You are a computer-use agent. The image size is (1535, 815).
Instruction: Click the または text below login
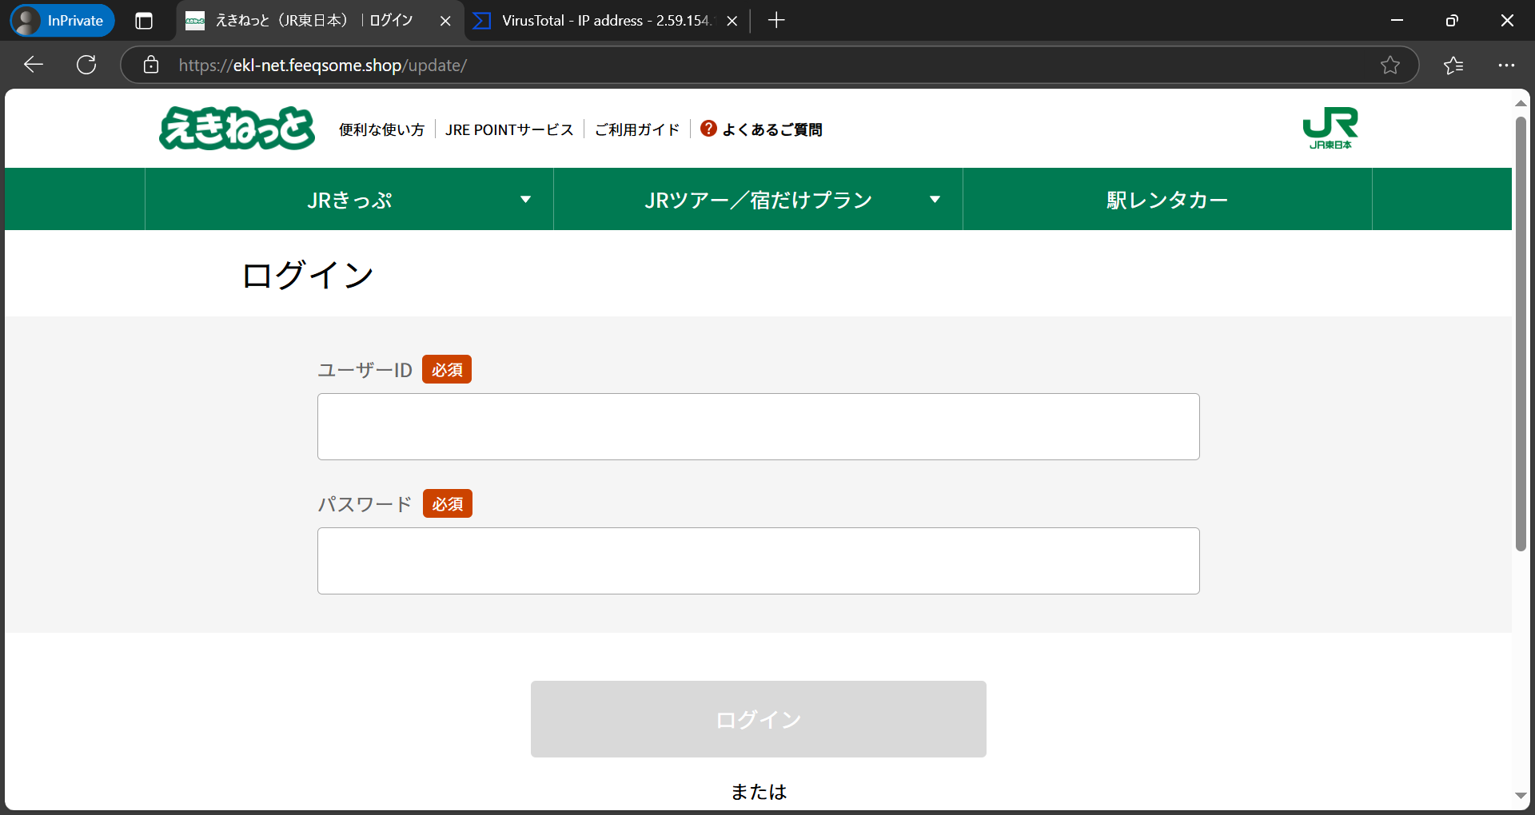coord(759,792)
